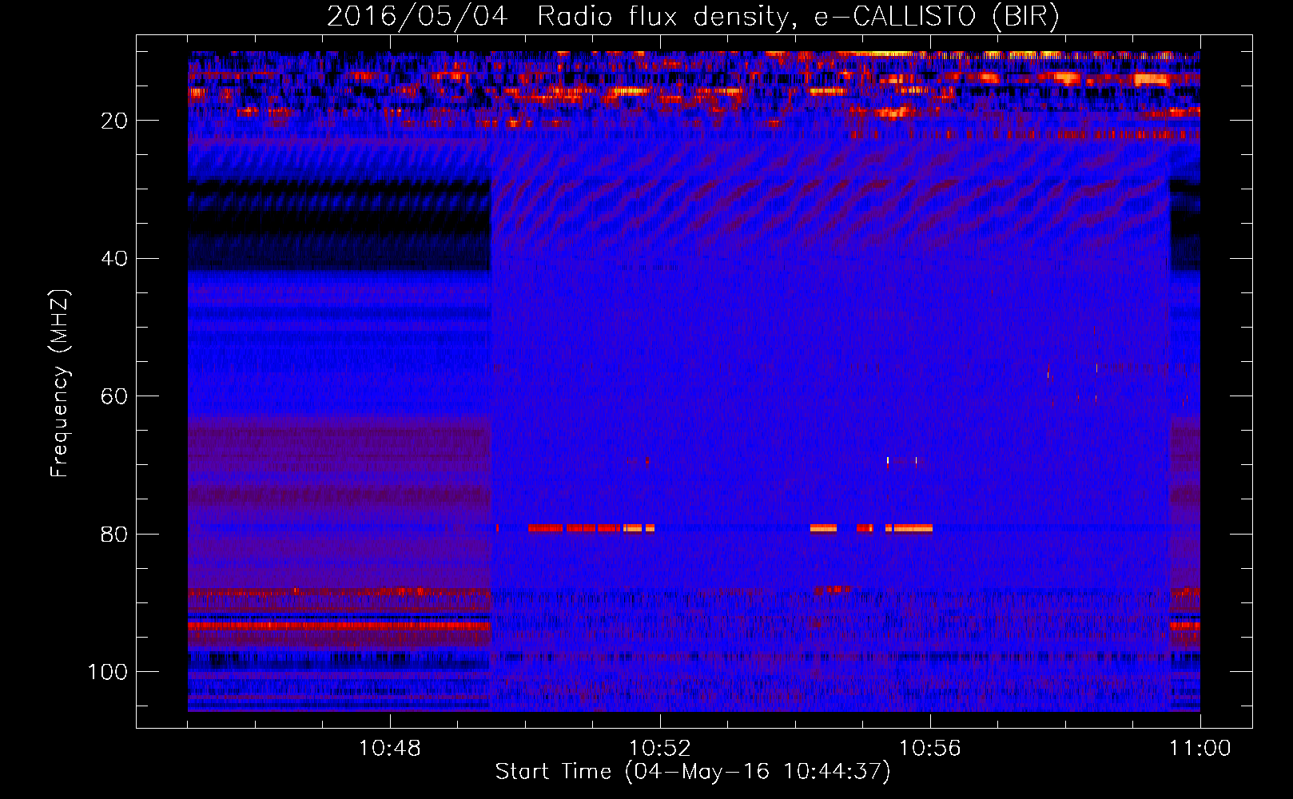Click the '60' frequency axis label
The height and width of the screenshot is (799, 1293).
[x=115, y=396]
